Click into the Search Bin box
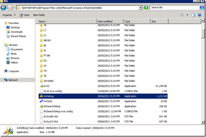The image size is (206, 137). point(175,7)
